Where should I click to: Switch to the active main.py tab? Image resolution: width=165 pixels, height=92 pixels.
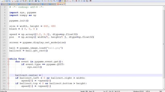click(61, 4)
